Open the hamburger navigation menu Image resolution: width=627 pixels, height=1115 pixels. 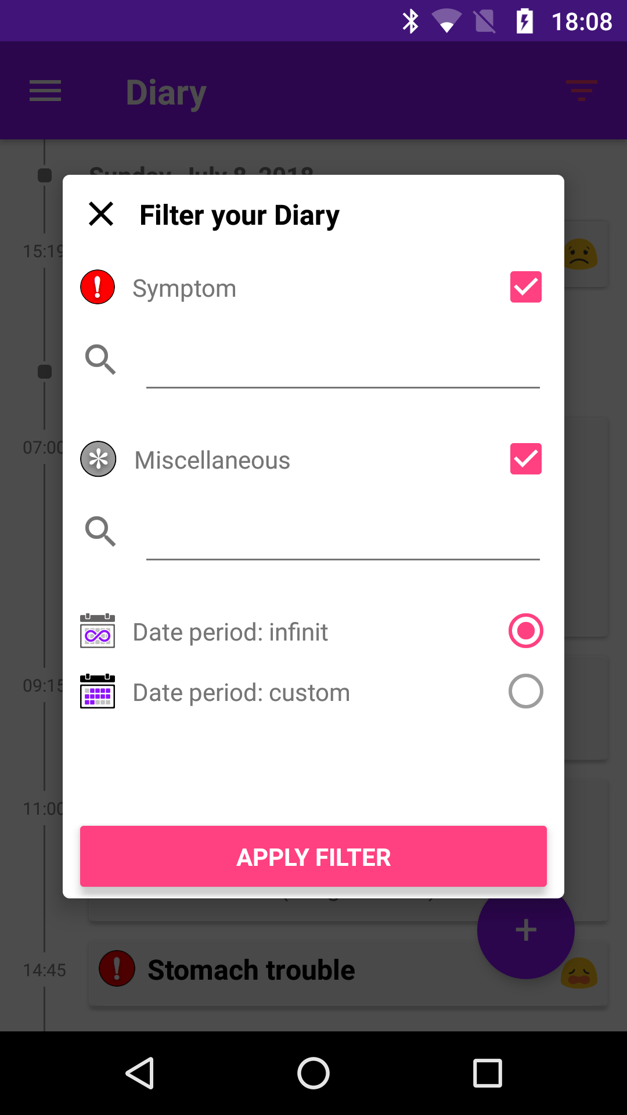pyautogui.click(x=45, y=91)
